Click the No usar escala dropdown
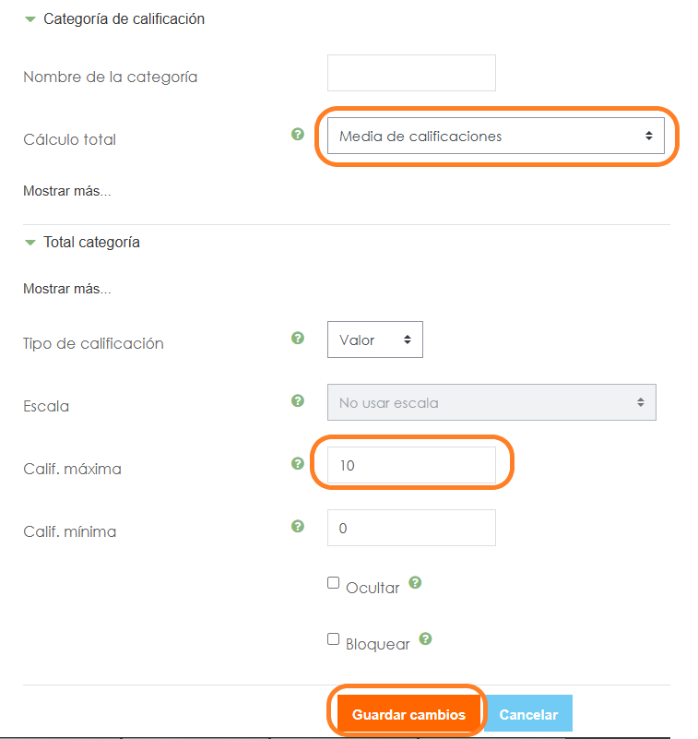The width and height of the screenshot is (698, 739). pyautogui.click(x=491, y=402)
